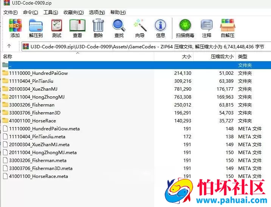Click the folder icon of 20100304_XueZhanMJ

(5, 89)
